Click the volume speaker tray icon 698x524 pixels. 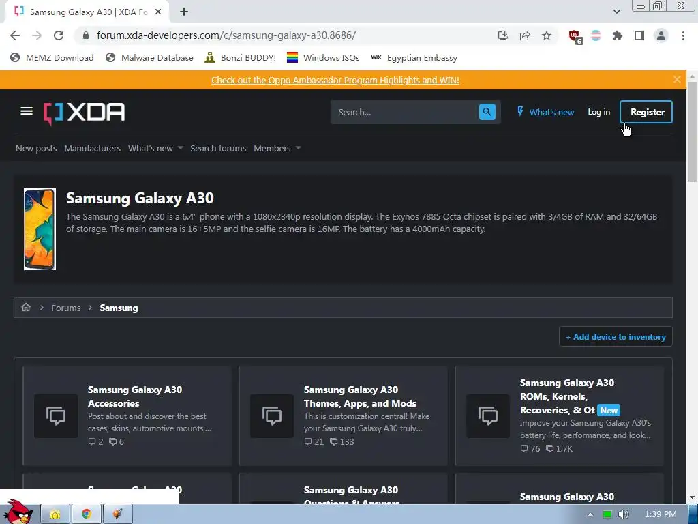[624, 514]
